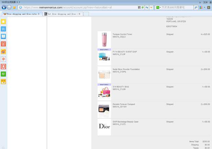Image resolution: width=212 pixels, height=149 pixels.
Task: Select the PORTLAND, OR address line
Action: point(176,22)
